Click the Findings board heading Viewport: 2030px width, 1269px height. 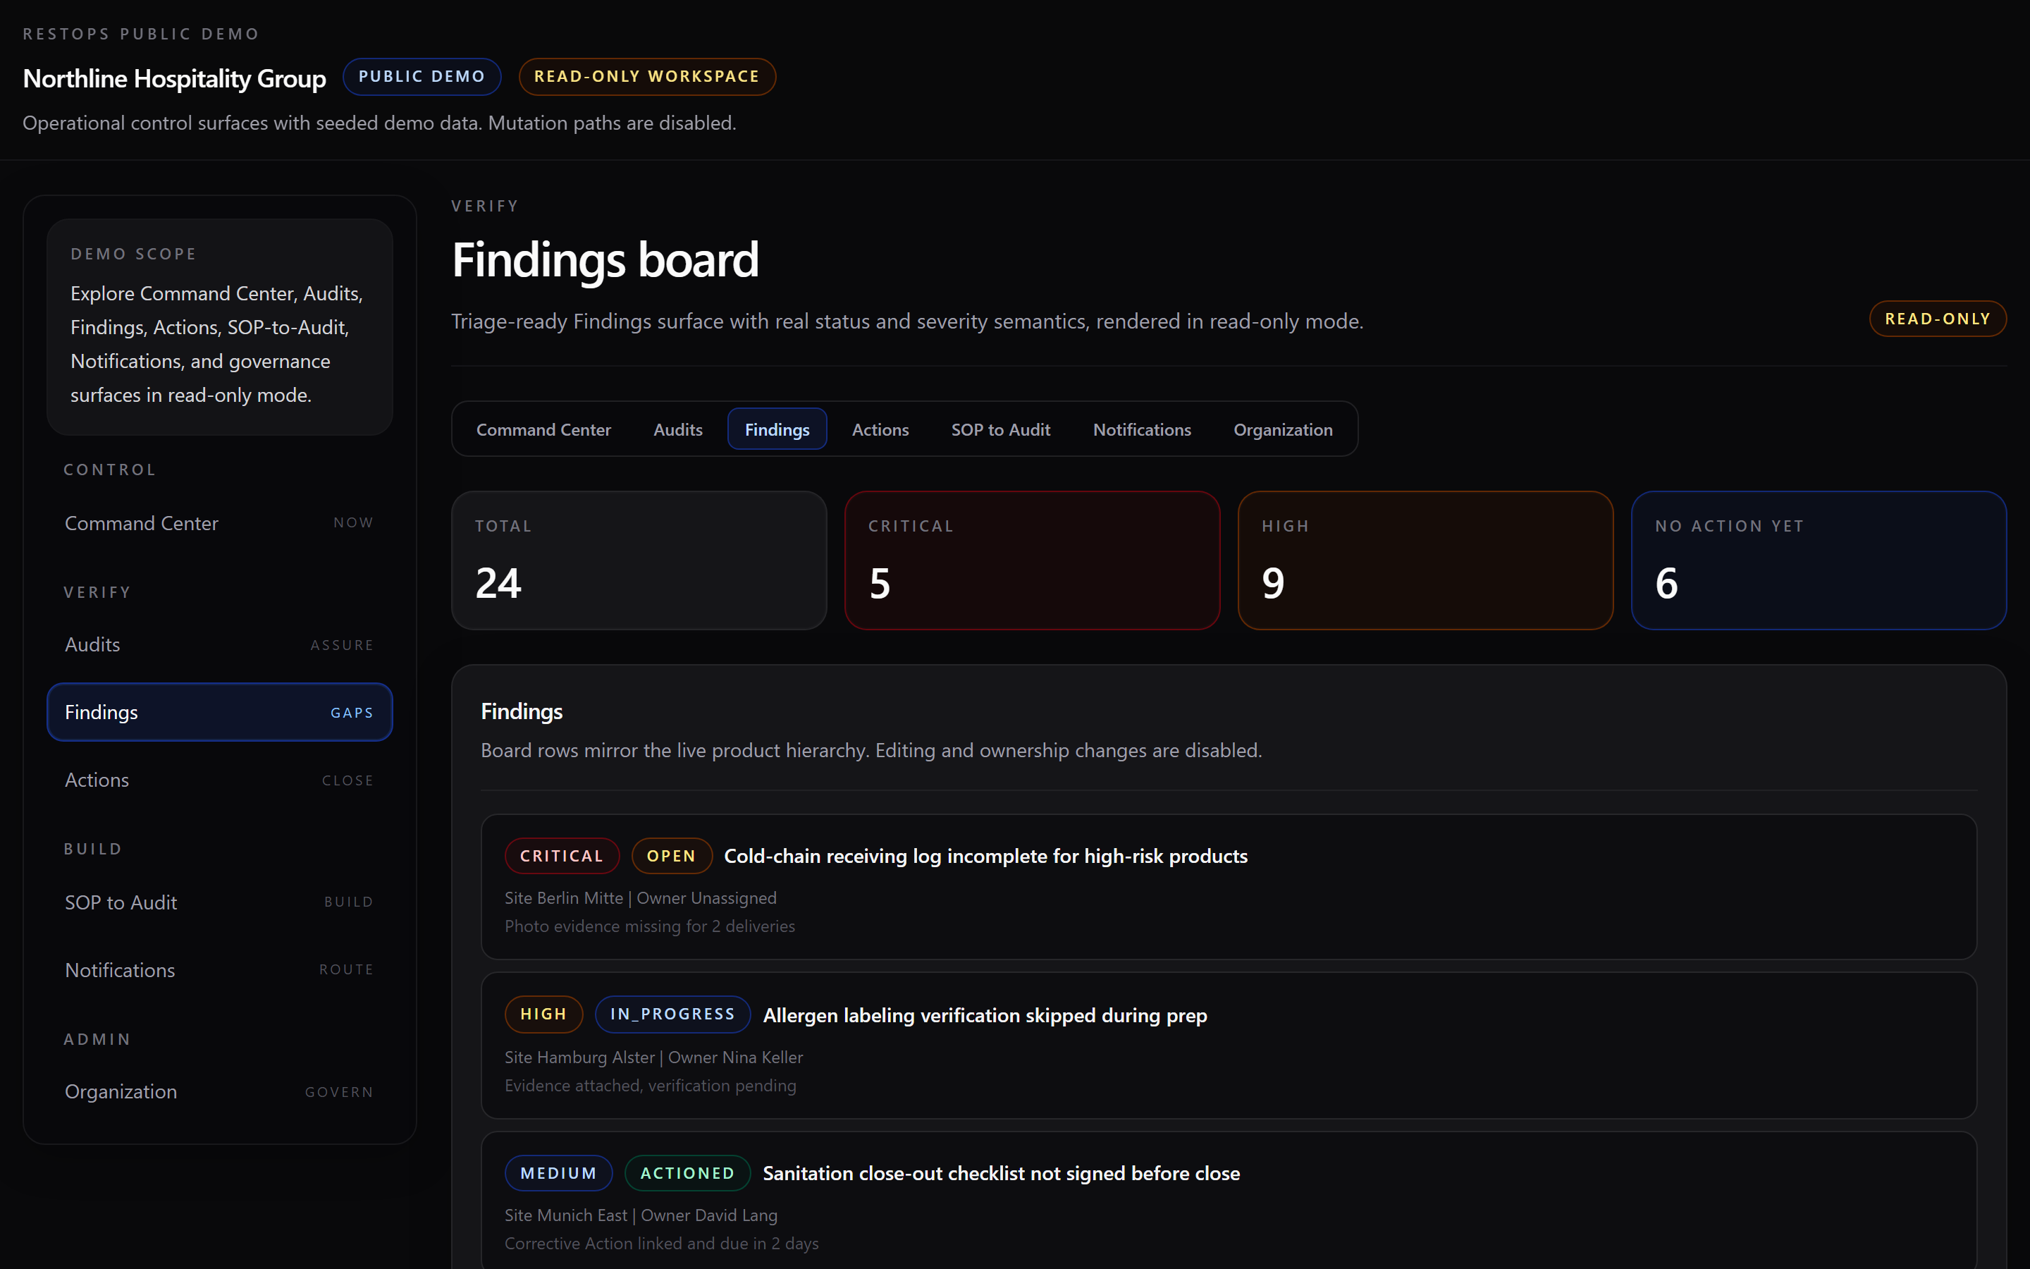[605, 259]
